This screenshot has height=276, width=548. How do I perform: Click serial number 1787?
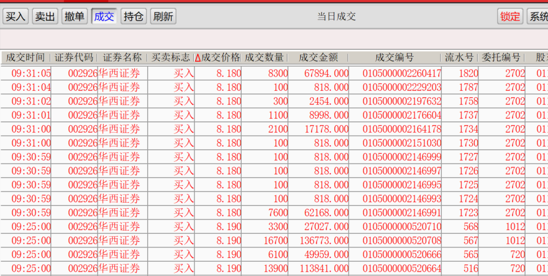pyautogui.click(x=469, y=87)
